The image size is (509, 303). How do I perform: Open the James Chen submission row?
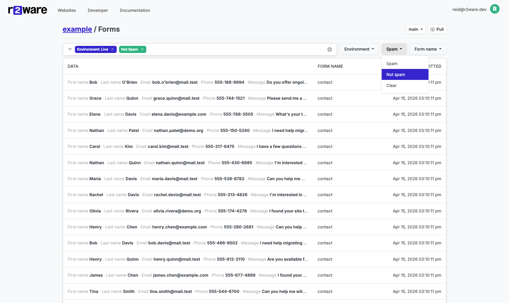click(254, 275)
